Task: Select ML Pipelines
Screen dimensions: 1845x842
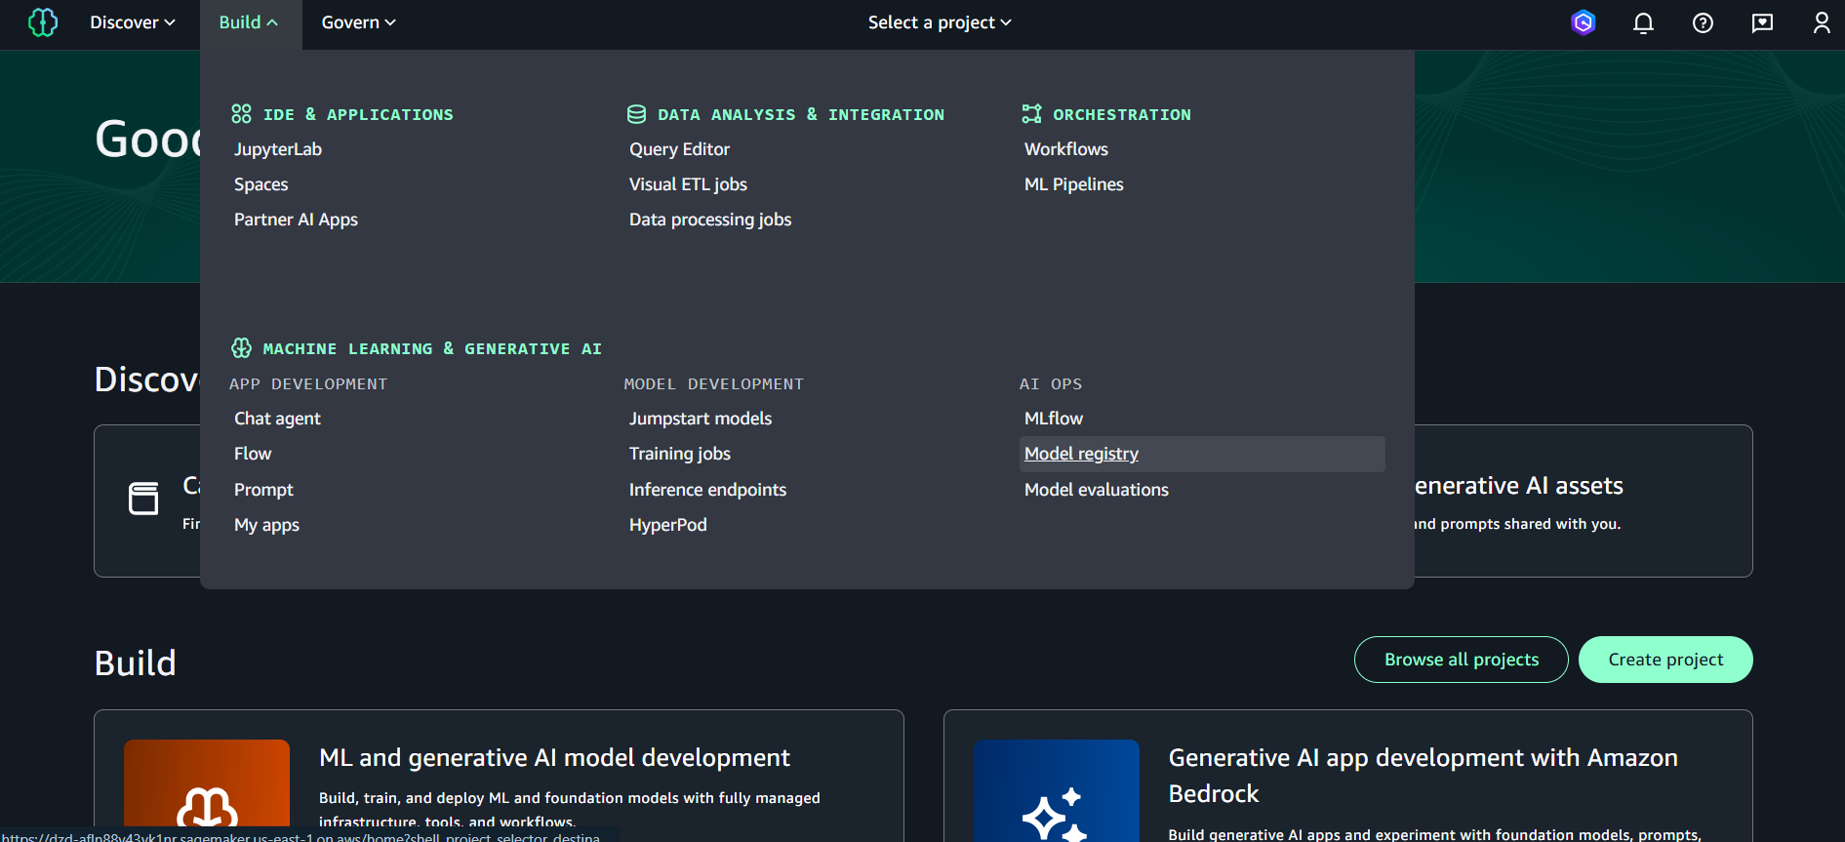Action: click(x=1074, y=184)
